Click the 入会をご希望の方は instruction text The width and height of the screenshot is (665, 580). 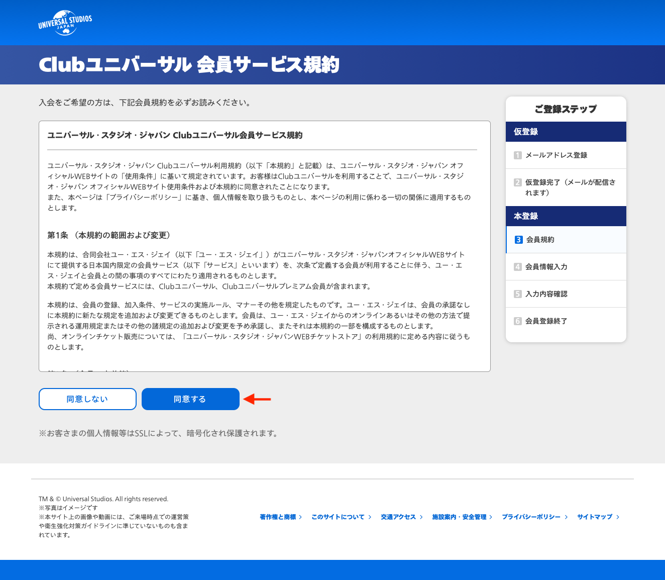[x=145, y=103]
